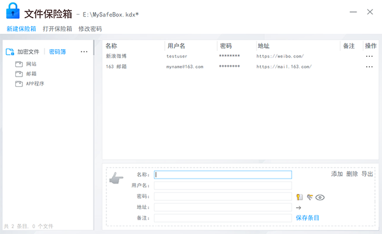Click the myname@163.com username cell
382x234 pixels.
[185, 67]
